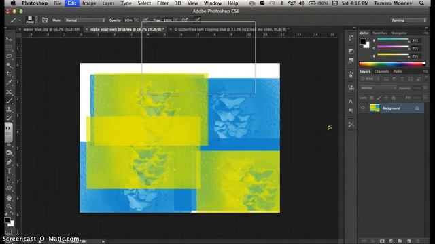Select the Horizontal Type tool
The width and height of the screenshot is (435, 244).
(9, 171)
